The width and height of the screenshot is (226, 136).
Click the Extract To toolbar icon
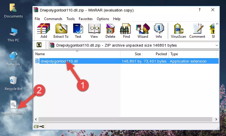(x=61, y=31)
